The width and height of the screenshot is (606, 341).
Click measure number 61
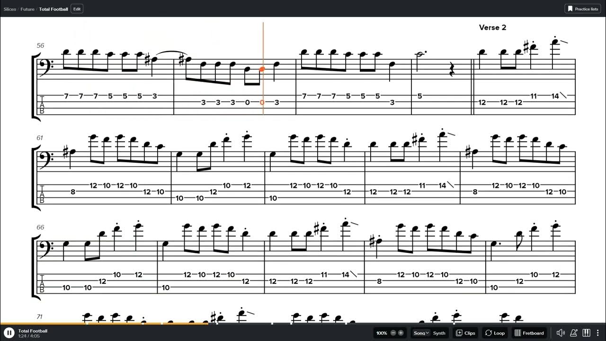coord(40,138)
